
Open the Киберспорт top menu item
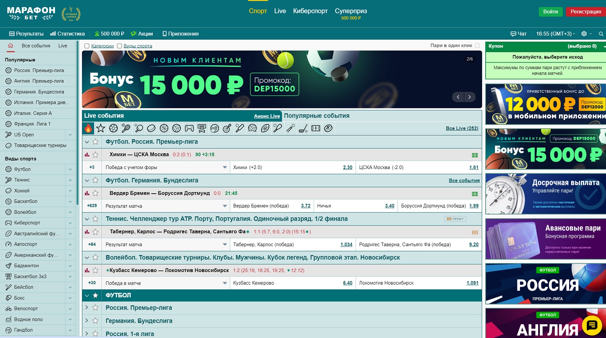310,11
